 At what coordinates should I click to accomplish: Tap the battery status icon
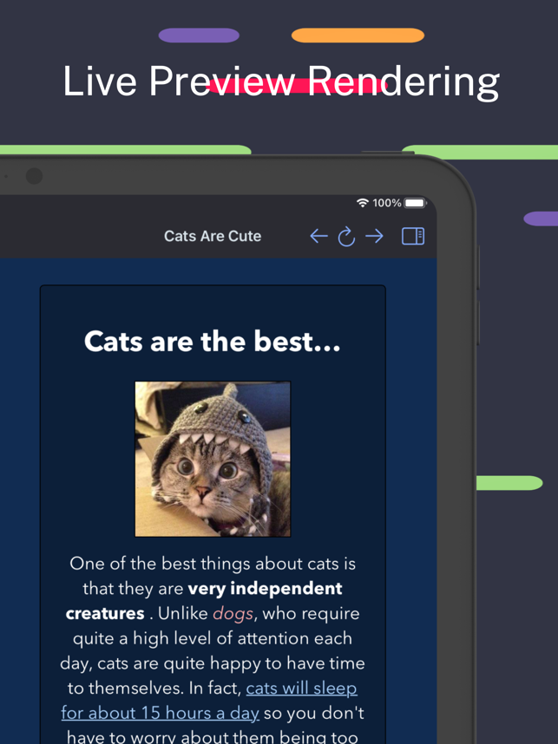tap(415, 203)
